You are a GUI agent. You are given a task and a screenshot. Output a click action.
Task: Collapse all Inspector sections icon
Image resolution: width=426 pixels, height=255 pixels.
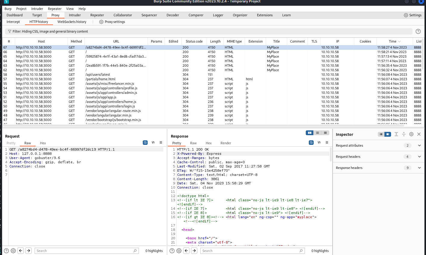(x=404, y=134)
